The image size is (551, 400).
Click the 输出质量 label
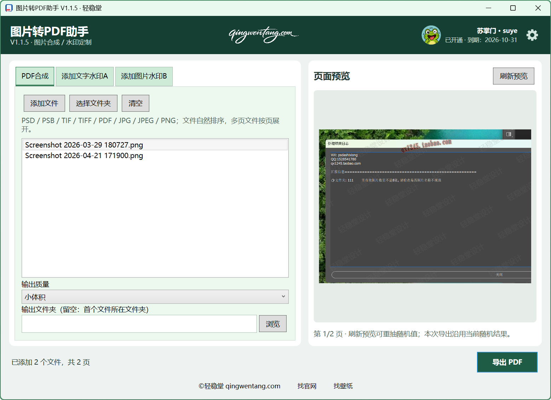tap(35, 284)
